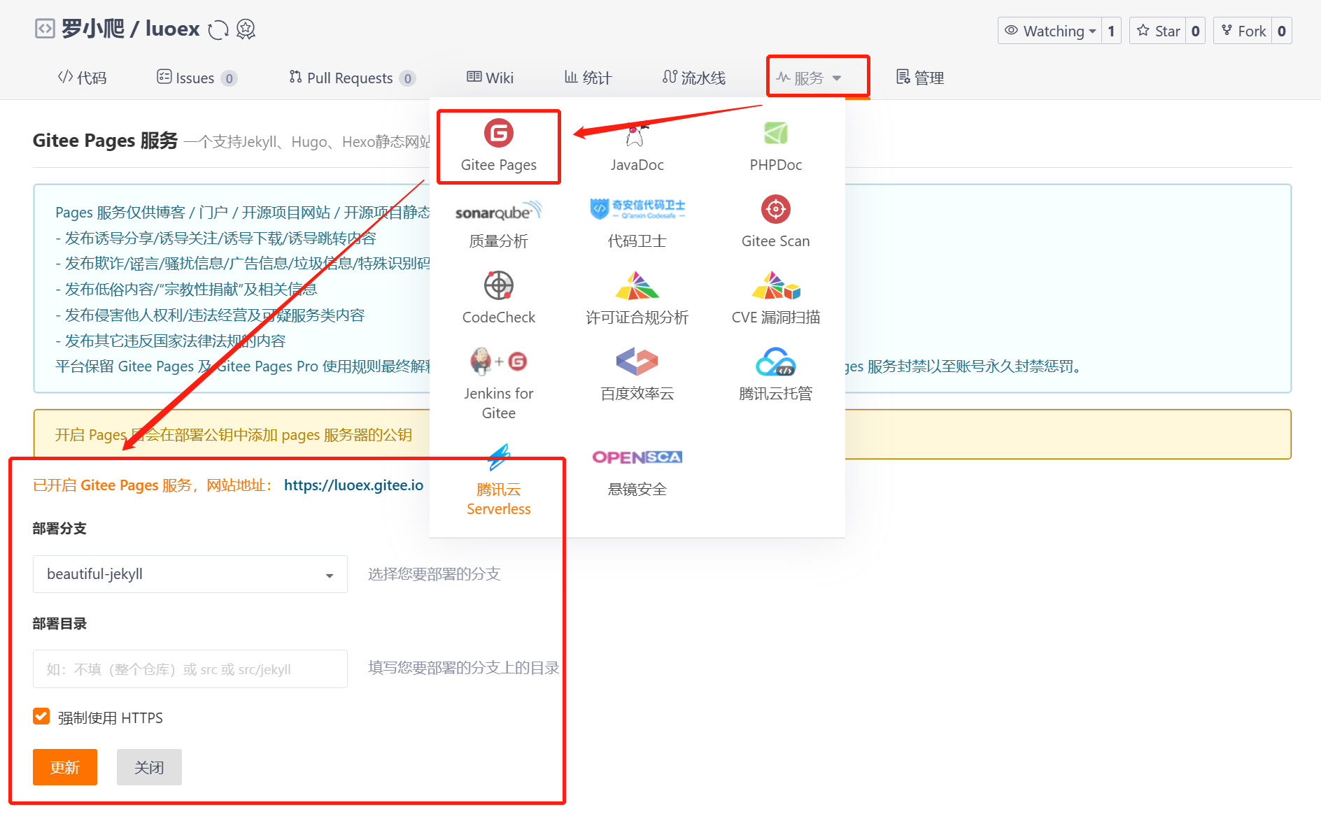Open 代码卫士 Qi'anxin Codesafe service
Screen dimensions: 1321x821
coord(637,223)
